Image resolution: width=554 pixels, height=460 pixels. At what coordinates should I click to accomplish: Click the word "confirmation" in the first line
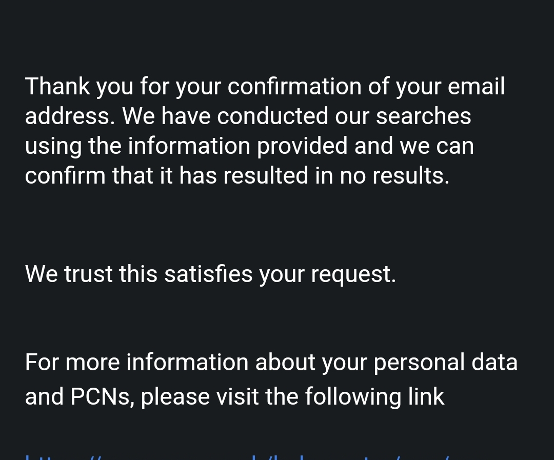pyautogui.click(x=294, y=86)
